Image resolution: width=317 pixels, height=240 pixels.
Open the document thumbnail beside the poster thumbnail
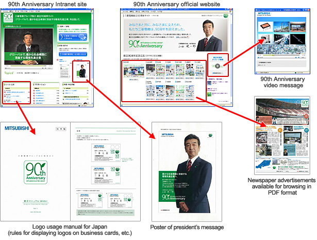click(x=65, y=71)
